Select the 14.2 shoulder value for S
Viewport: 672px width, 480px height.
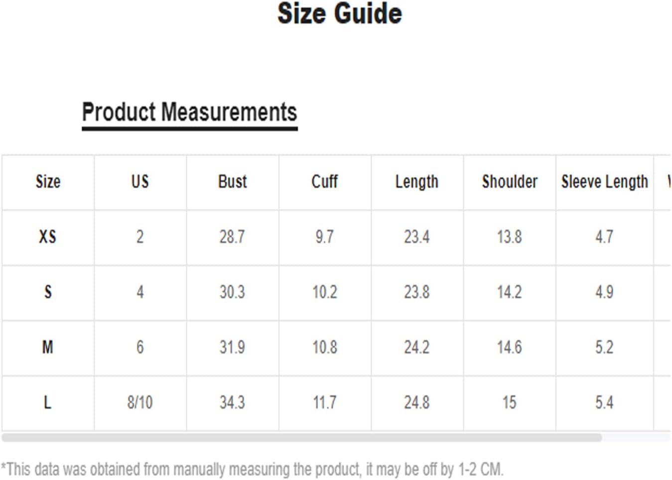tap(509, 292)
